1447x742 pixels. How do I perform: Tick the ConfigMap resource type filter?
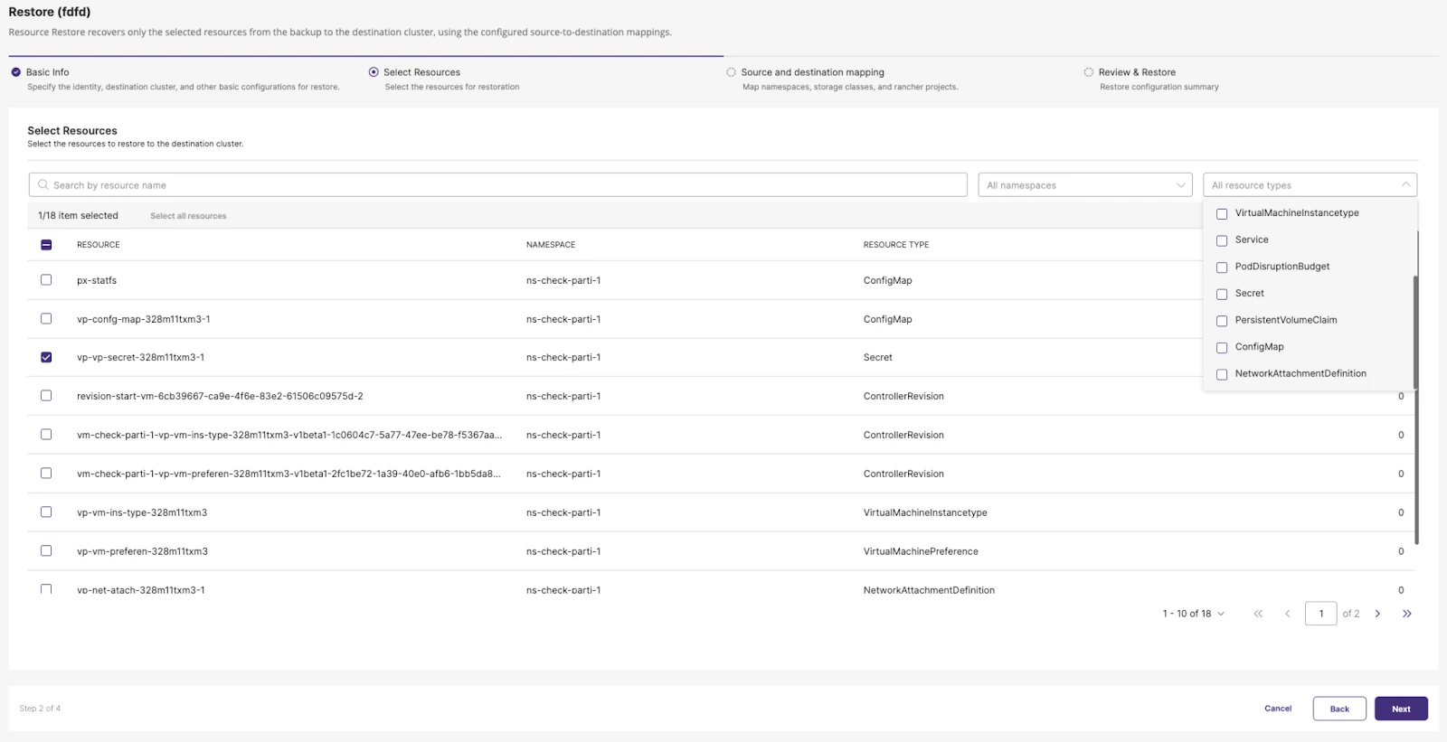(1222, 348)
